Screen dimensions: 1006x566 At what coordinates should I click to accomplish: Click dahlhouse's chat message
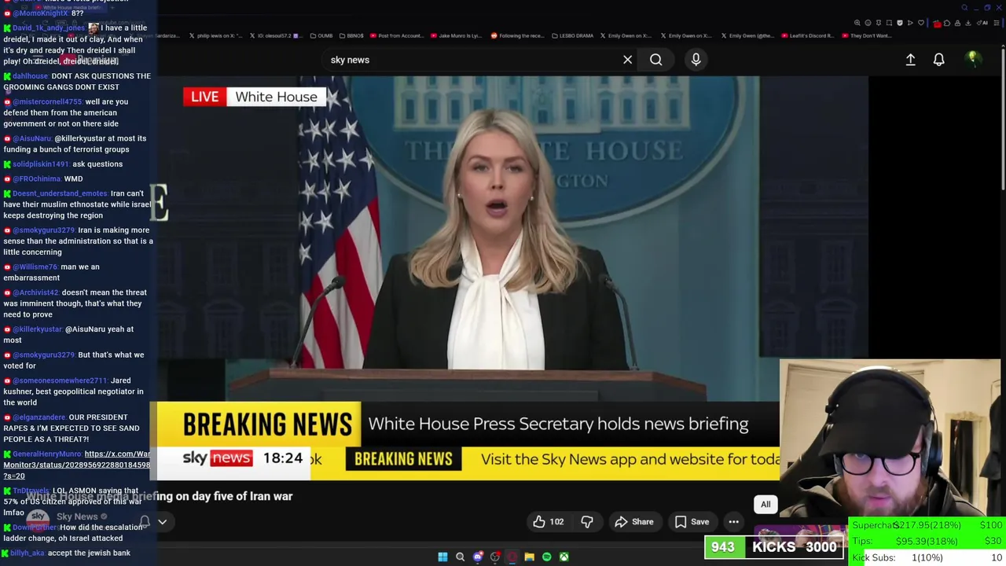point(77,82)
